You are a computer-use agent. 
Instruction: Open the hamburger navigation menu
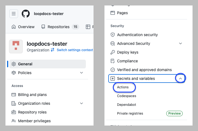click(14, 14)
